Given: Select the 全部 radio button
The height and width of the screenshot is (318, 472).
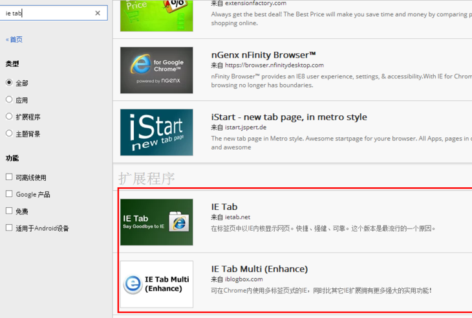Looking at the screenshot, I should point(9,82).
